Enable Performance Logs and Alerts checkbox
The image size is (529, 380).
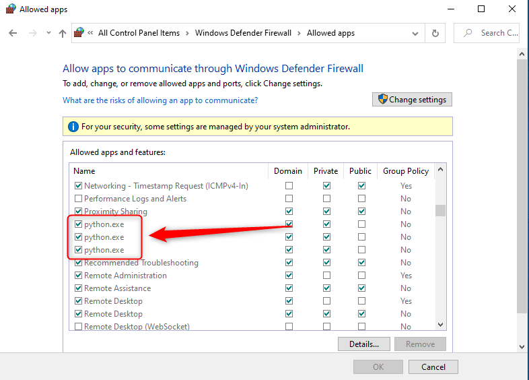coord(78,198)
